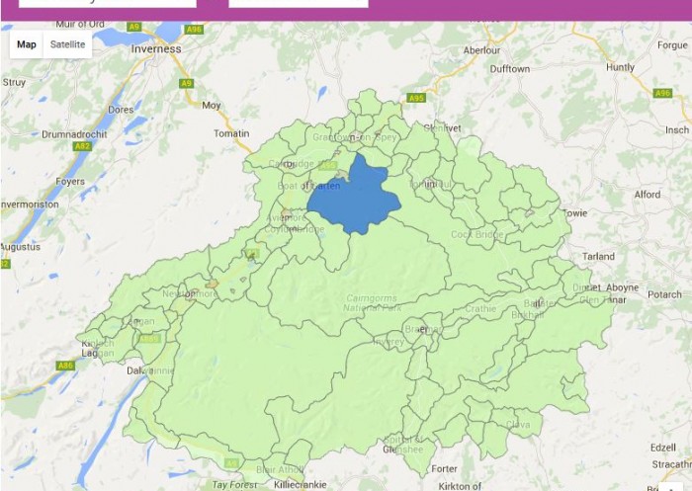Click the Forter label
Viewport: 692px width, 491px height.
(x=445, y=469)
